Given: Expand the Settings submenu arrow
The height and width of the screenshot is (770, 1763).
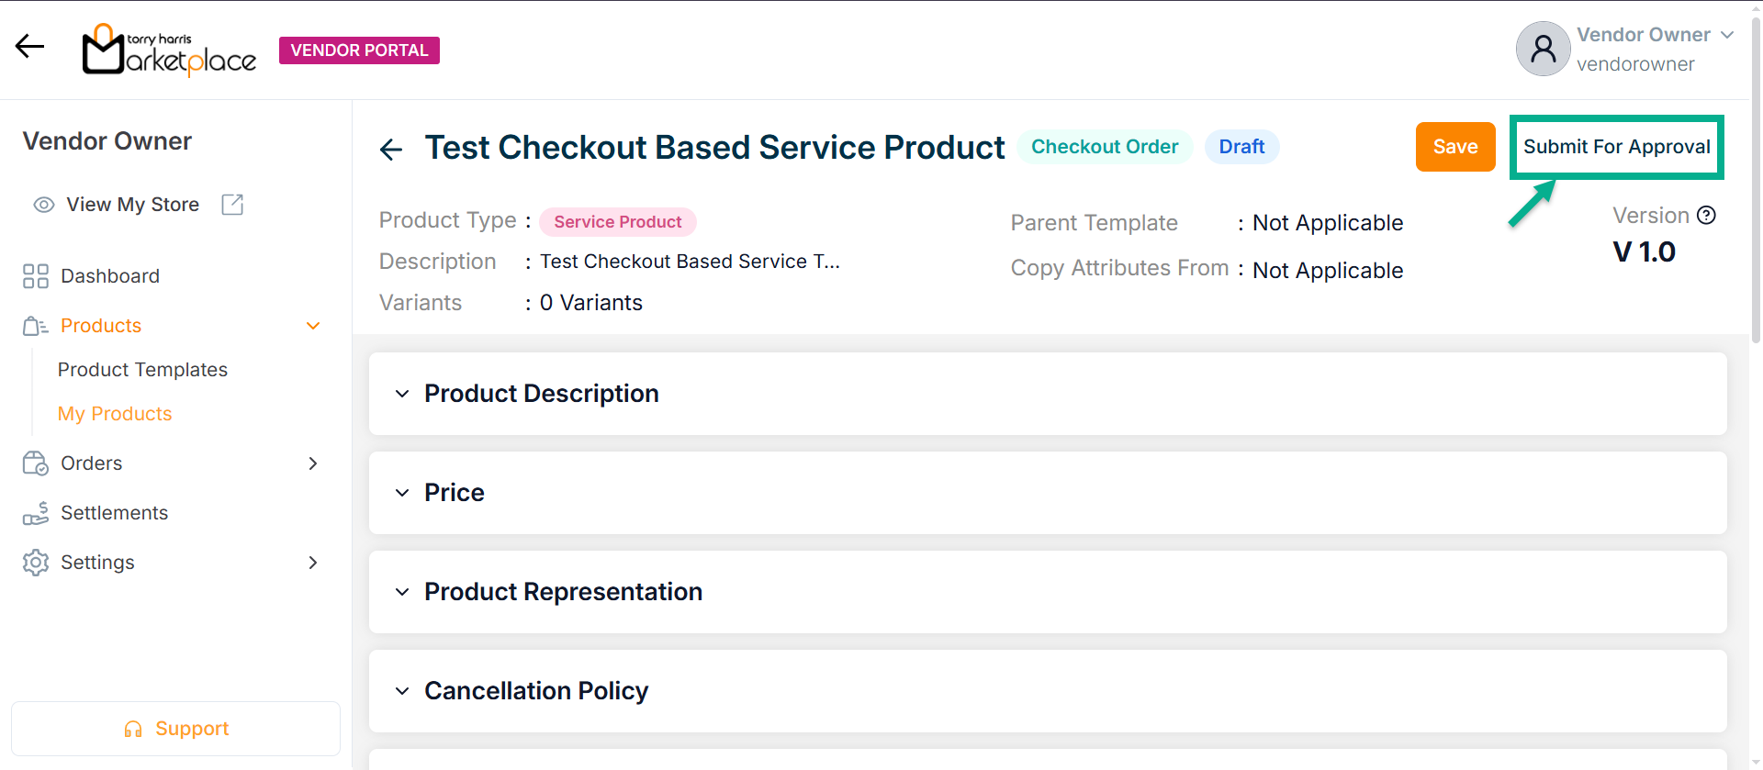Looking at the screenshot, I should (x=313, y=563).
